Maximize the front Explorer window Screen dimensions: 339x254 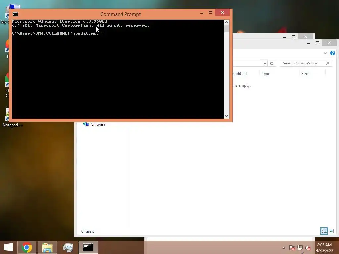[x=317, y=43]
